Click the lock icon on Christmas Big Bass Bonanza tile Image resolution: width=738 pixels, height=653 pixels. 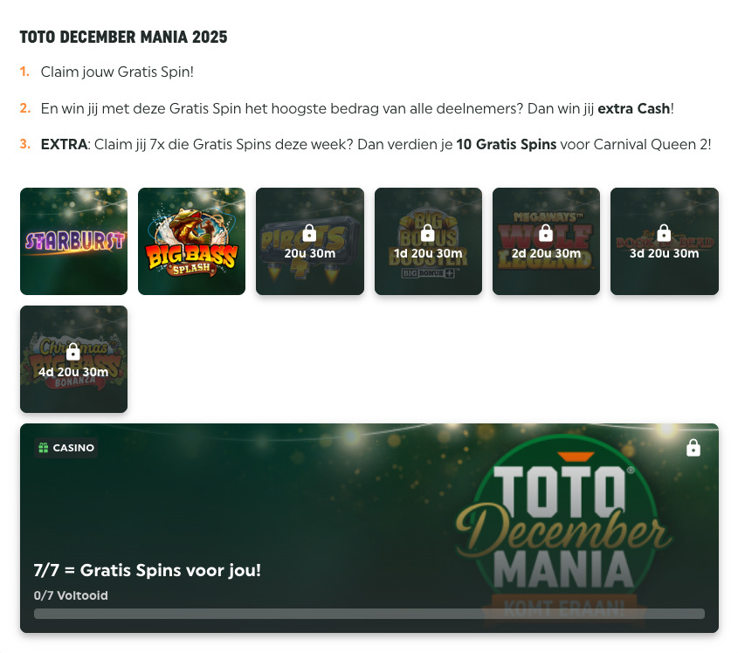coord(73,352)
